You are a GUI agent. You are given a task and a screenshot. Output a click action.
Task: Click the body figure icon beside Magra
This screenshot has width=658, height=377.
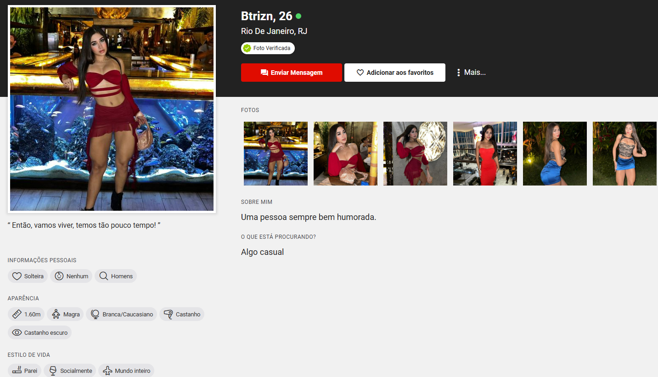coord(56,314)
